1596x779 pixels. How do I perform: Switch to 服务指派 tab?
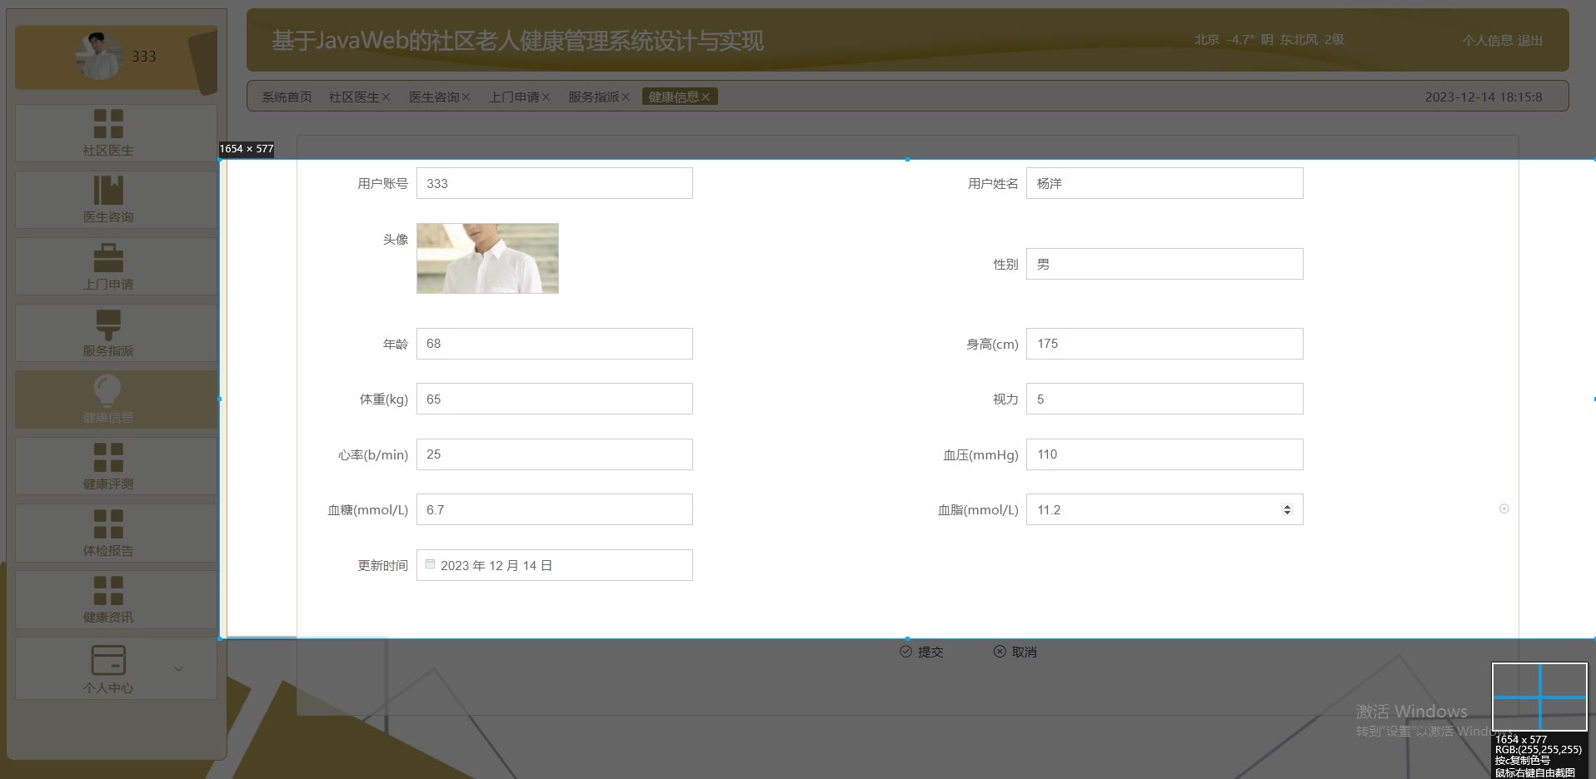click(x=594, y=97)
